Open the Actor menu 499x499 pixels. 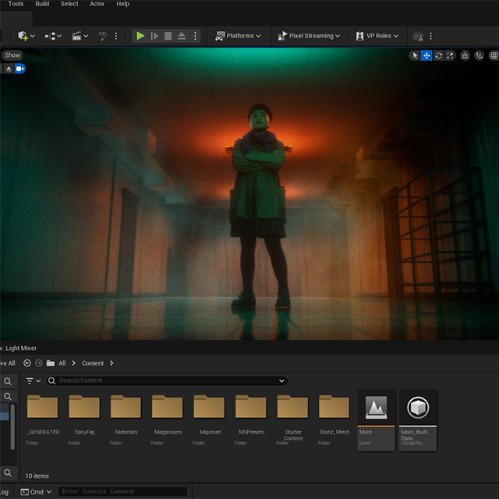point(97,4)
